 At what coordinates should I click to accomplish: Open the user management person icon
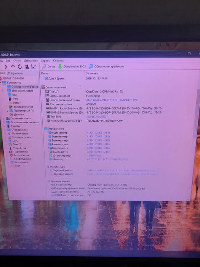pyautogui.click(x=27, y=67)
